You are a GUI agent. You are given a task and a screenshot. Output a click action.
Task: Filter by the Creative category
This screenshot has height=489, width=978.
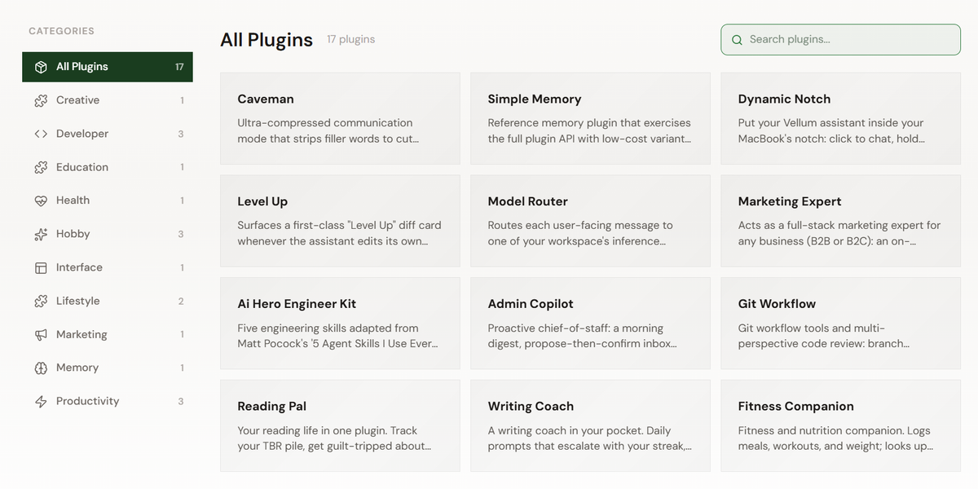[x=108, y=100]
